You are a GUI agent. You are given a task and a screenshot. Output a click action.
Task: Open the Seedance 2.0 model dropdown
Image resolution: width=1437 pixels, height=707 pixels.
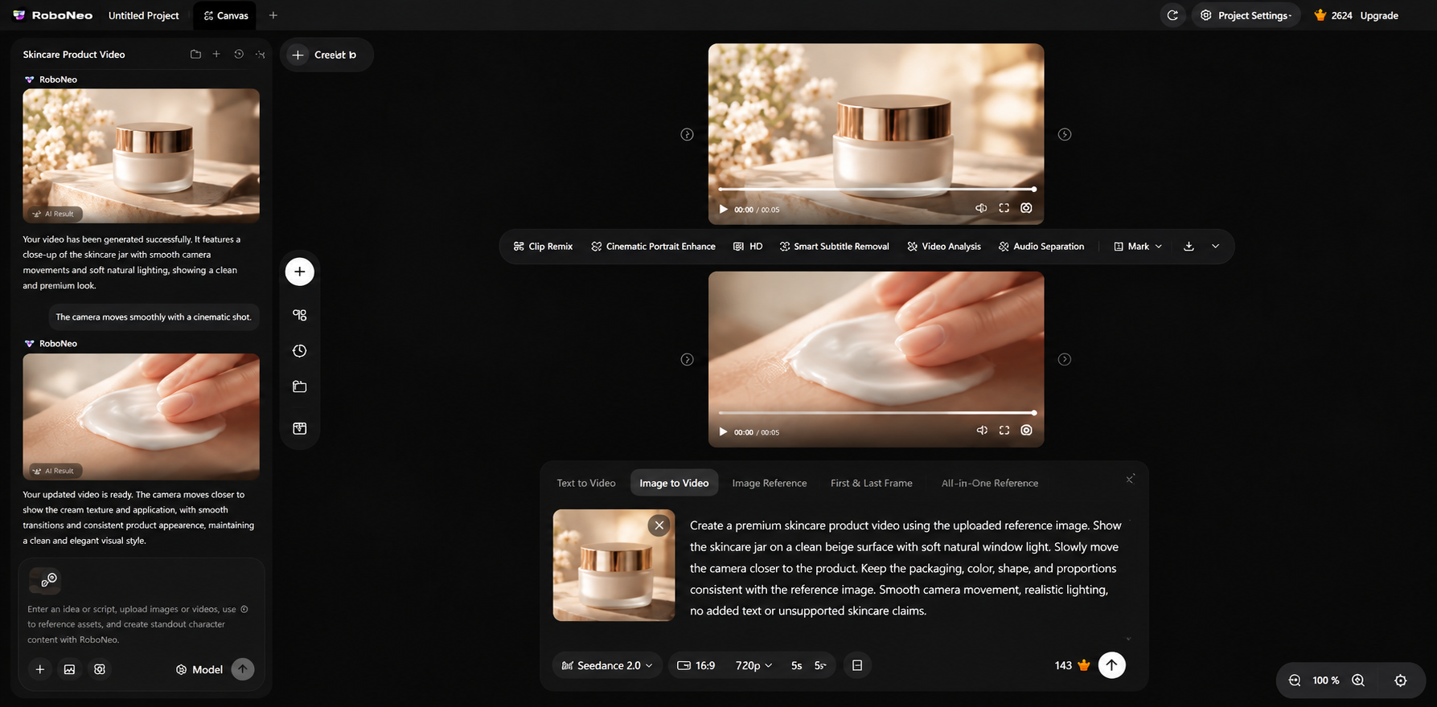(x=607, y=665)
